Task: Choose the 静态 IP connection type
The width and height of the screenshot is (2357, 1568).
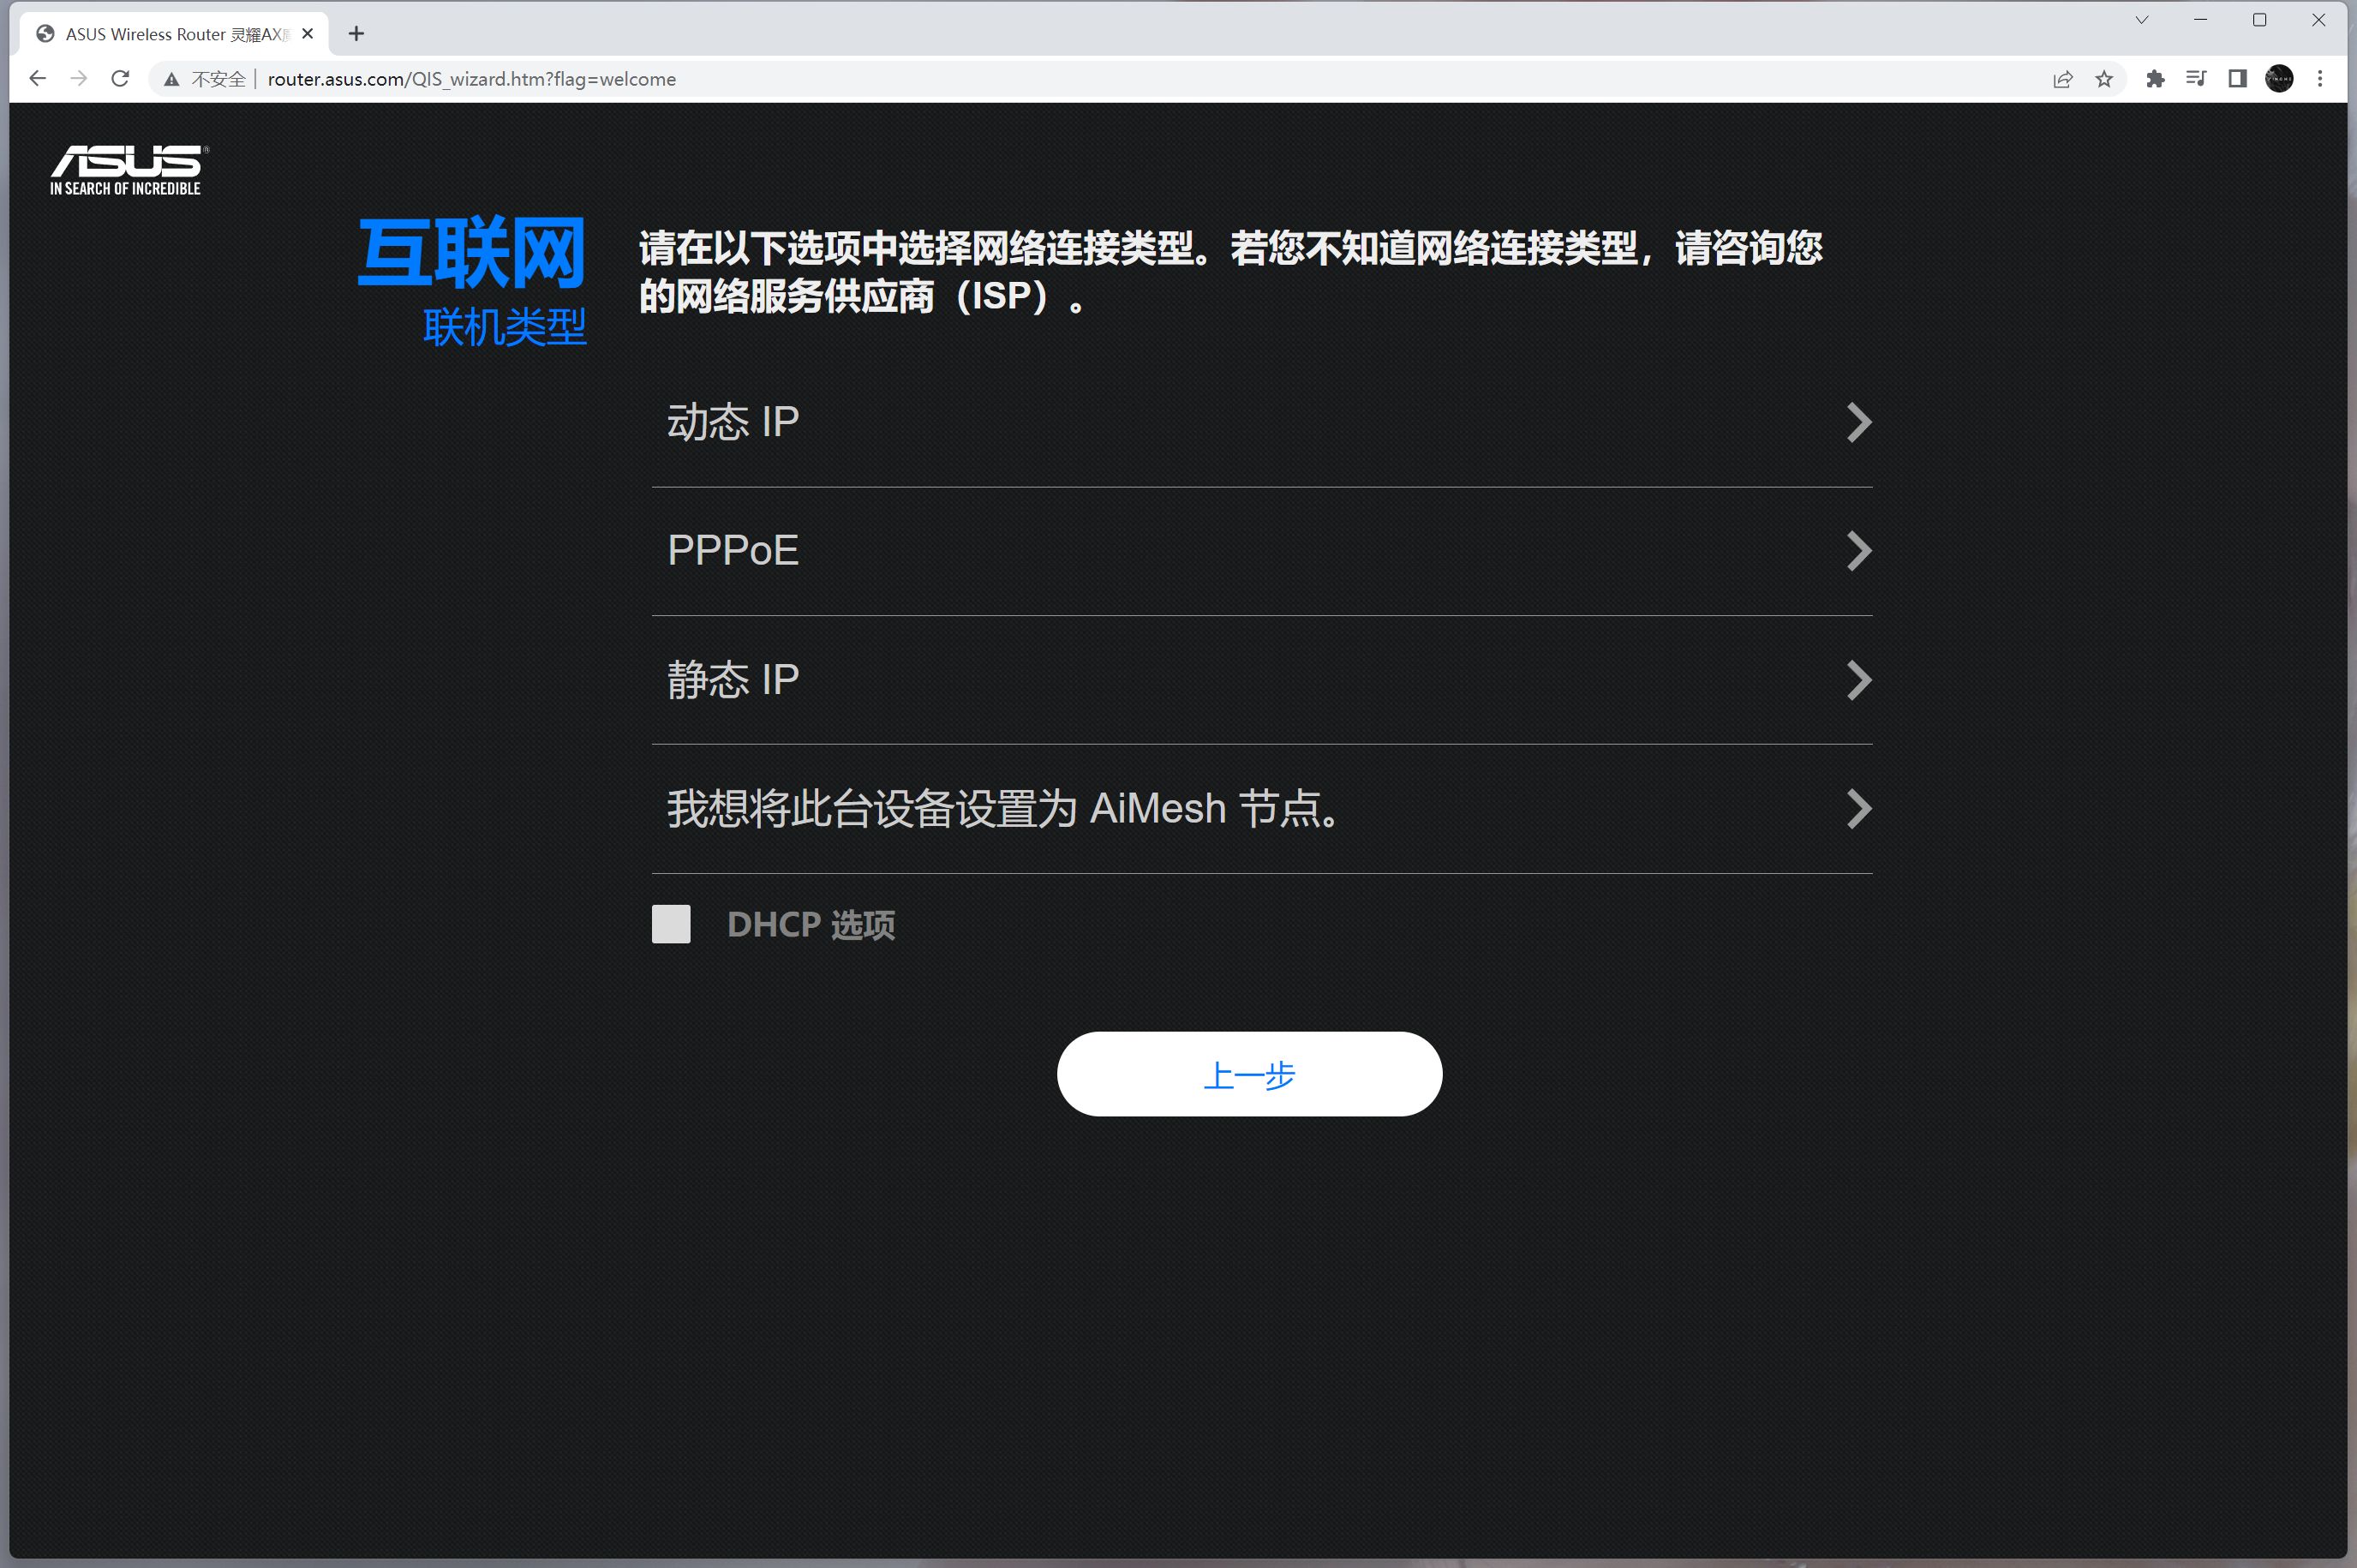Action: pyautogui.click(x=1262, y=680)
